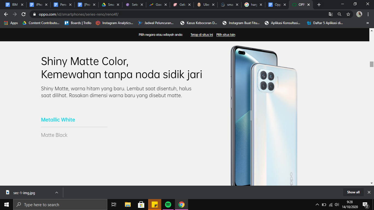Show hidden system tray icons
The height and width of the screenshot is (210, 374).
point(317,205)
